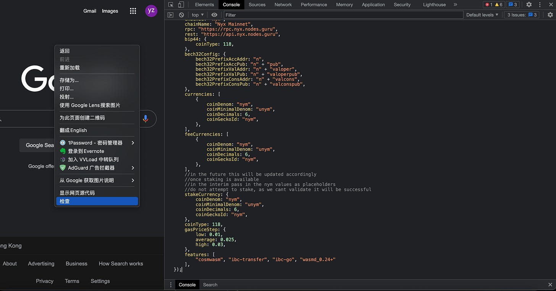Open the top JavaScript context dropdown

tap(197, 15)
